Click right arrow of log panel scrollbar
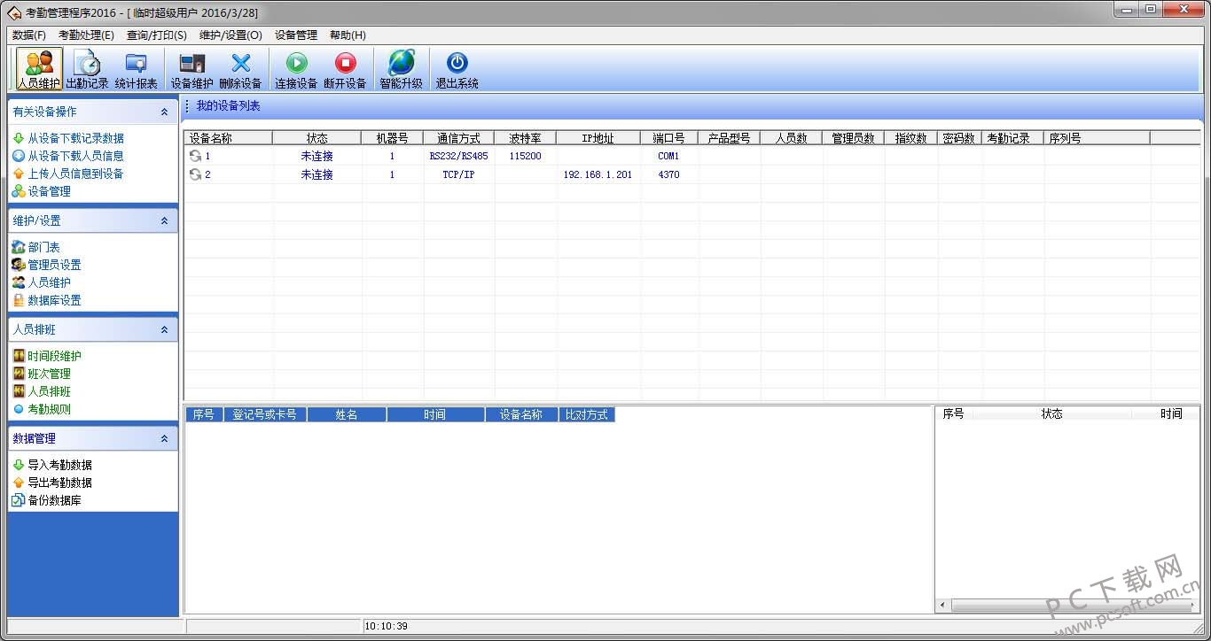Viewport: 1211px width, 641px height. click(x=1192, y=606)
